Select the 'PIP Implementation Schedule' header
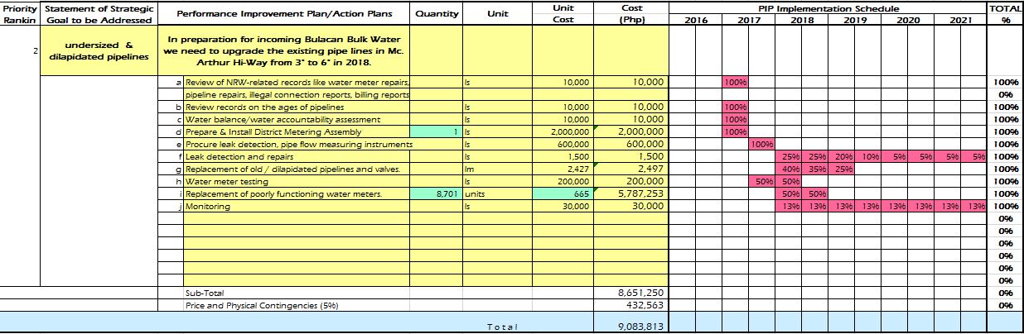Image resolution: width=1024 pixels, height=334 pixels. (827, 7)
